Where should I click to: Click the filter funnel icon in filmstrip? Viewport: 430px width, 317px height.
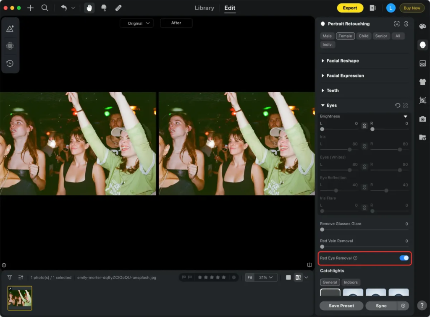10,278
